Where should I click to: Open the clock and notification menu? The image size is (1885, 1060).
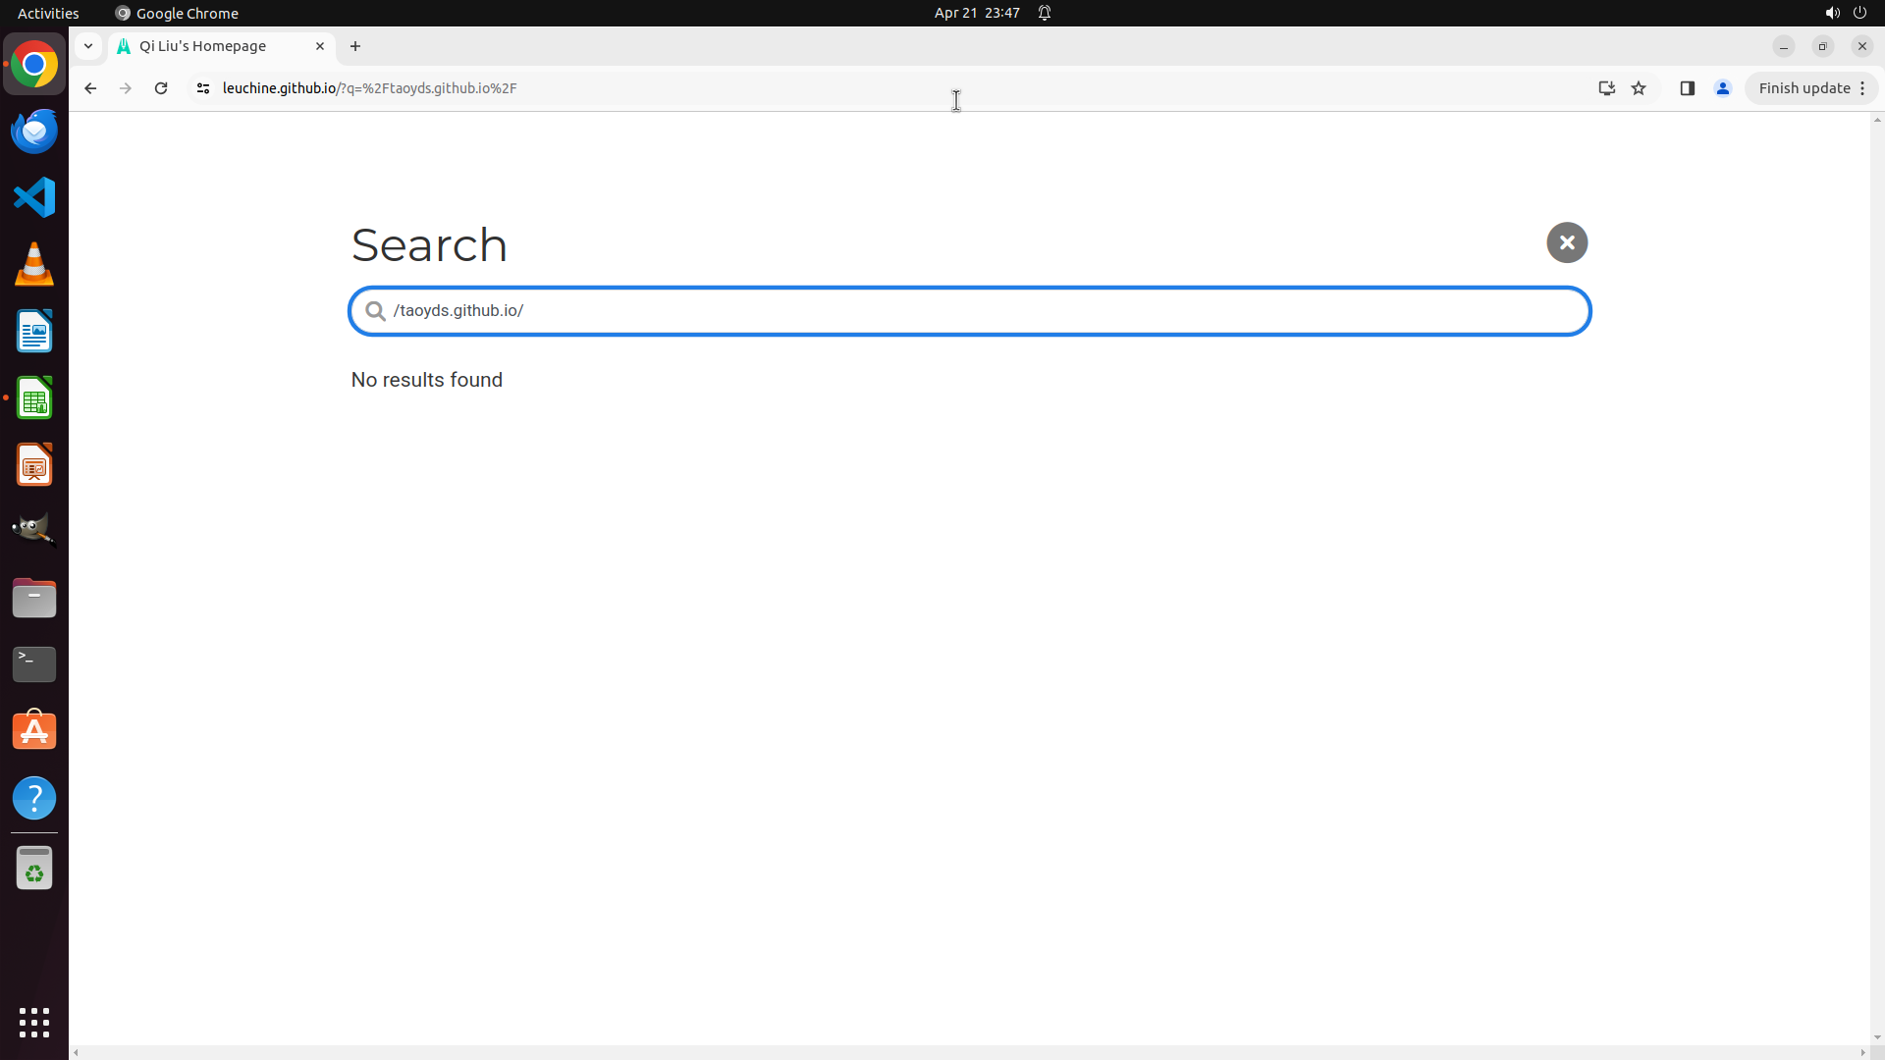[x=977, y=13]
